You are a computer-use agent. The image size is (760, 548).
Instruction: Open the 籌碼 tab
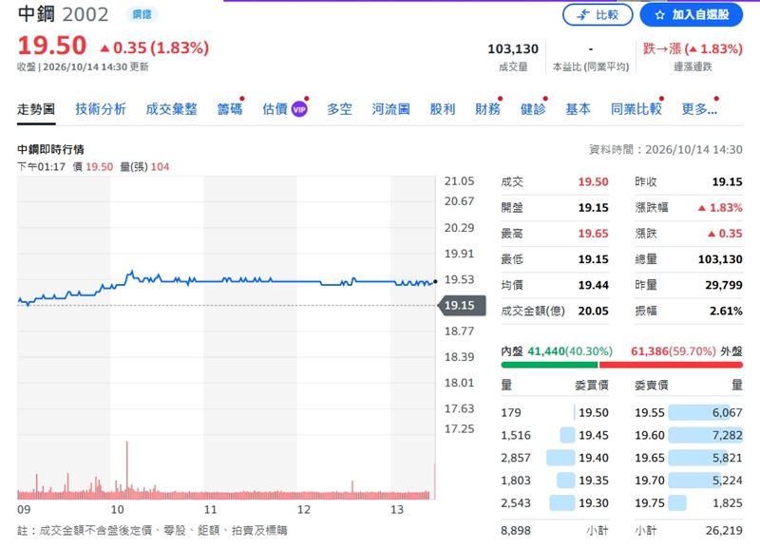point(230,109)
